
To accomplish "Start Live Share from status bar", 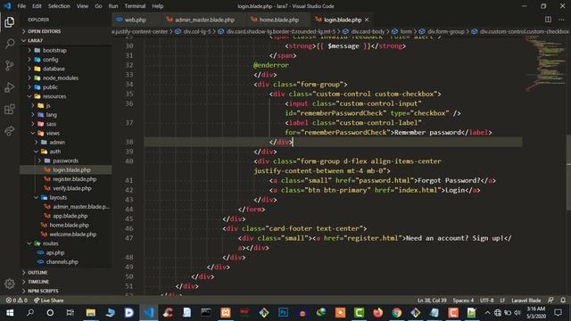I will coord(49,300).
